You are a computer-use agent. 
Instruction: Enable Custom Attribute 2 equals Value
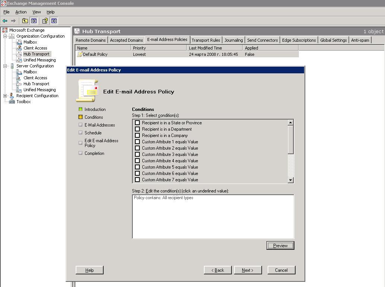click(x=138, y=148)
